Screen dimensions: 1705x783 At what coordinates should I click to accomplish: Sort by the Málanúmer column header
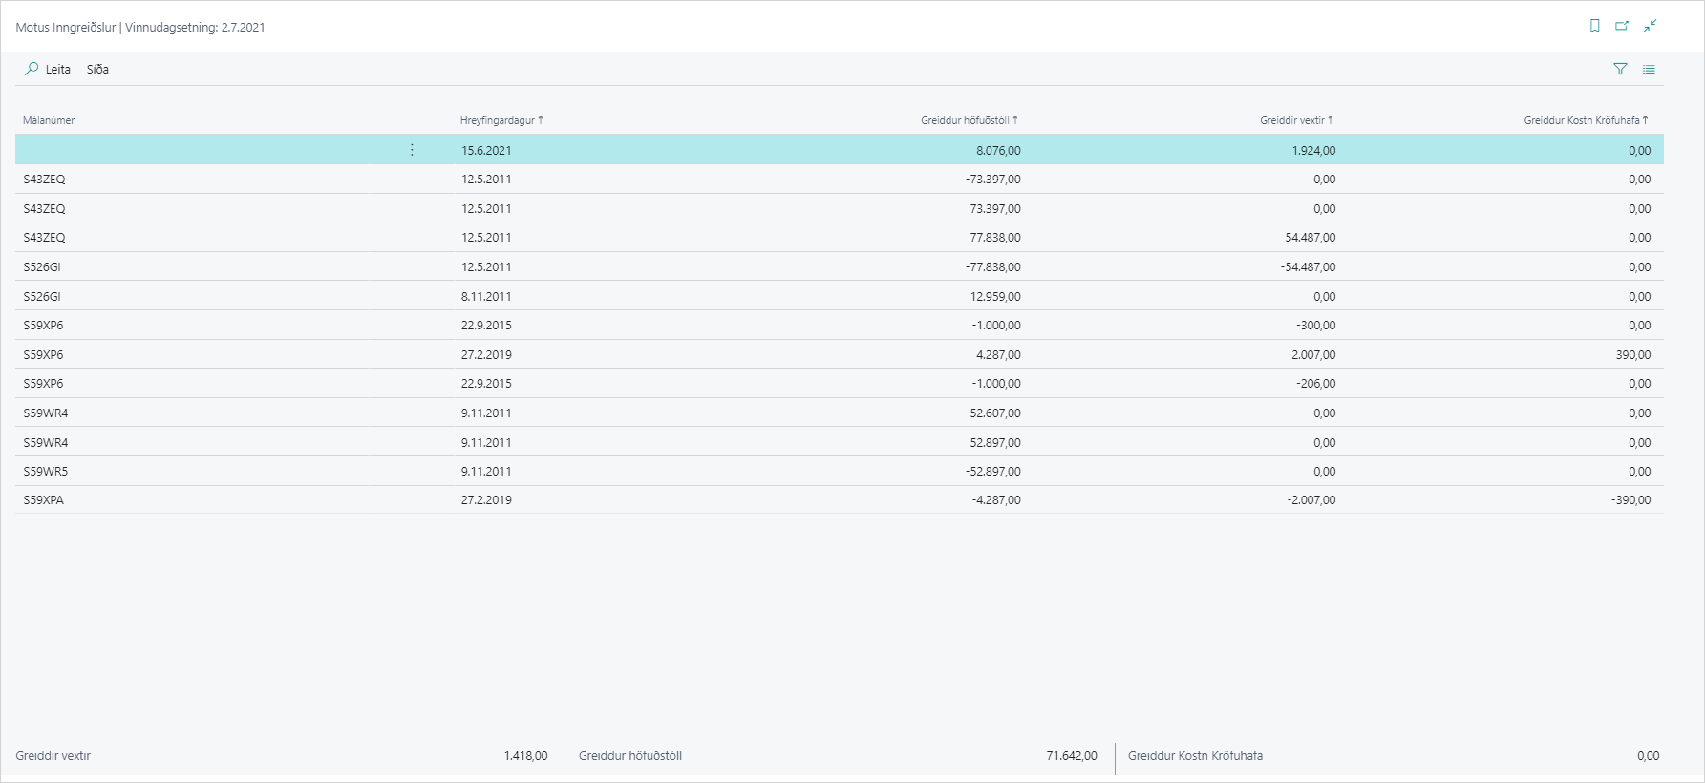(x=49, y=120)
